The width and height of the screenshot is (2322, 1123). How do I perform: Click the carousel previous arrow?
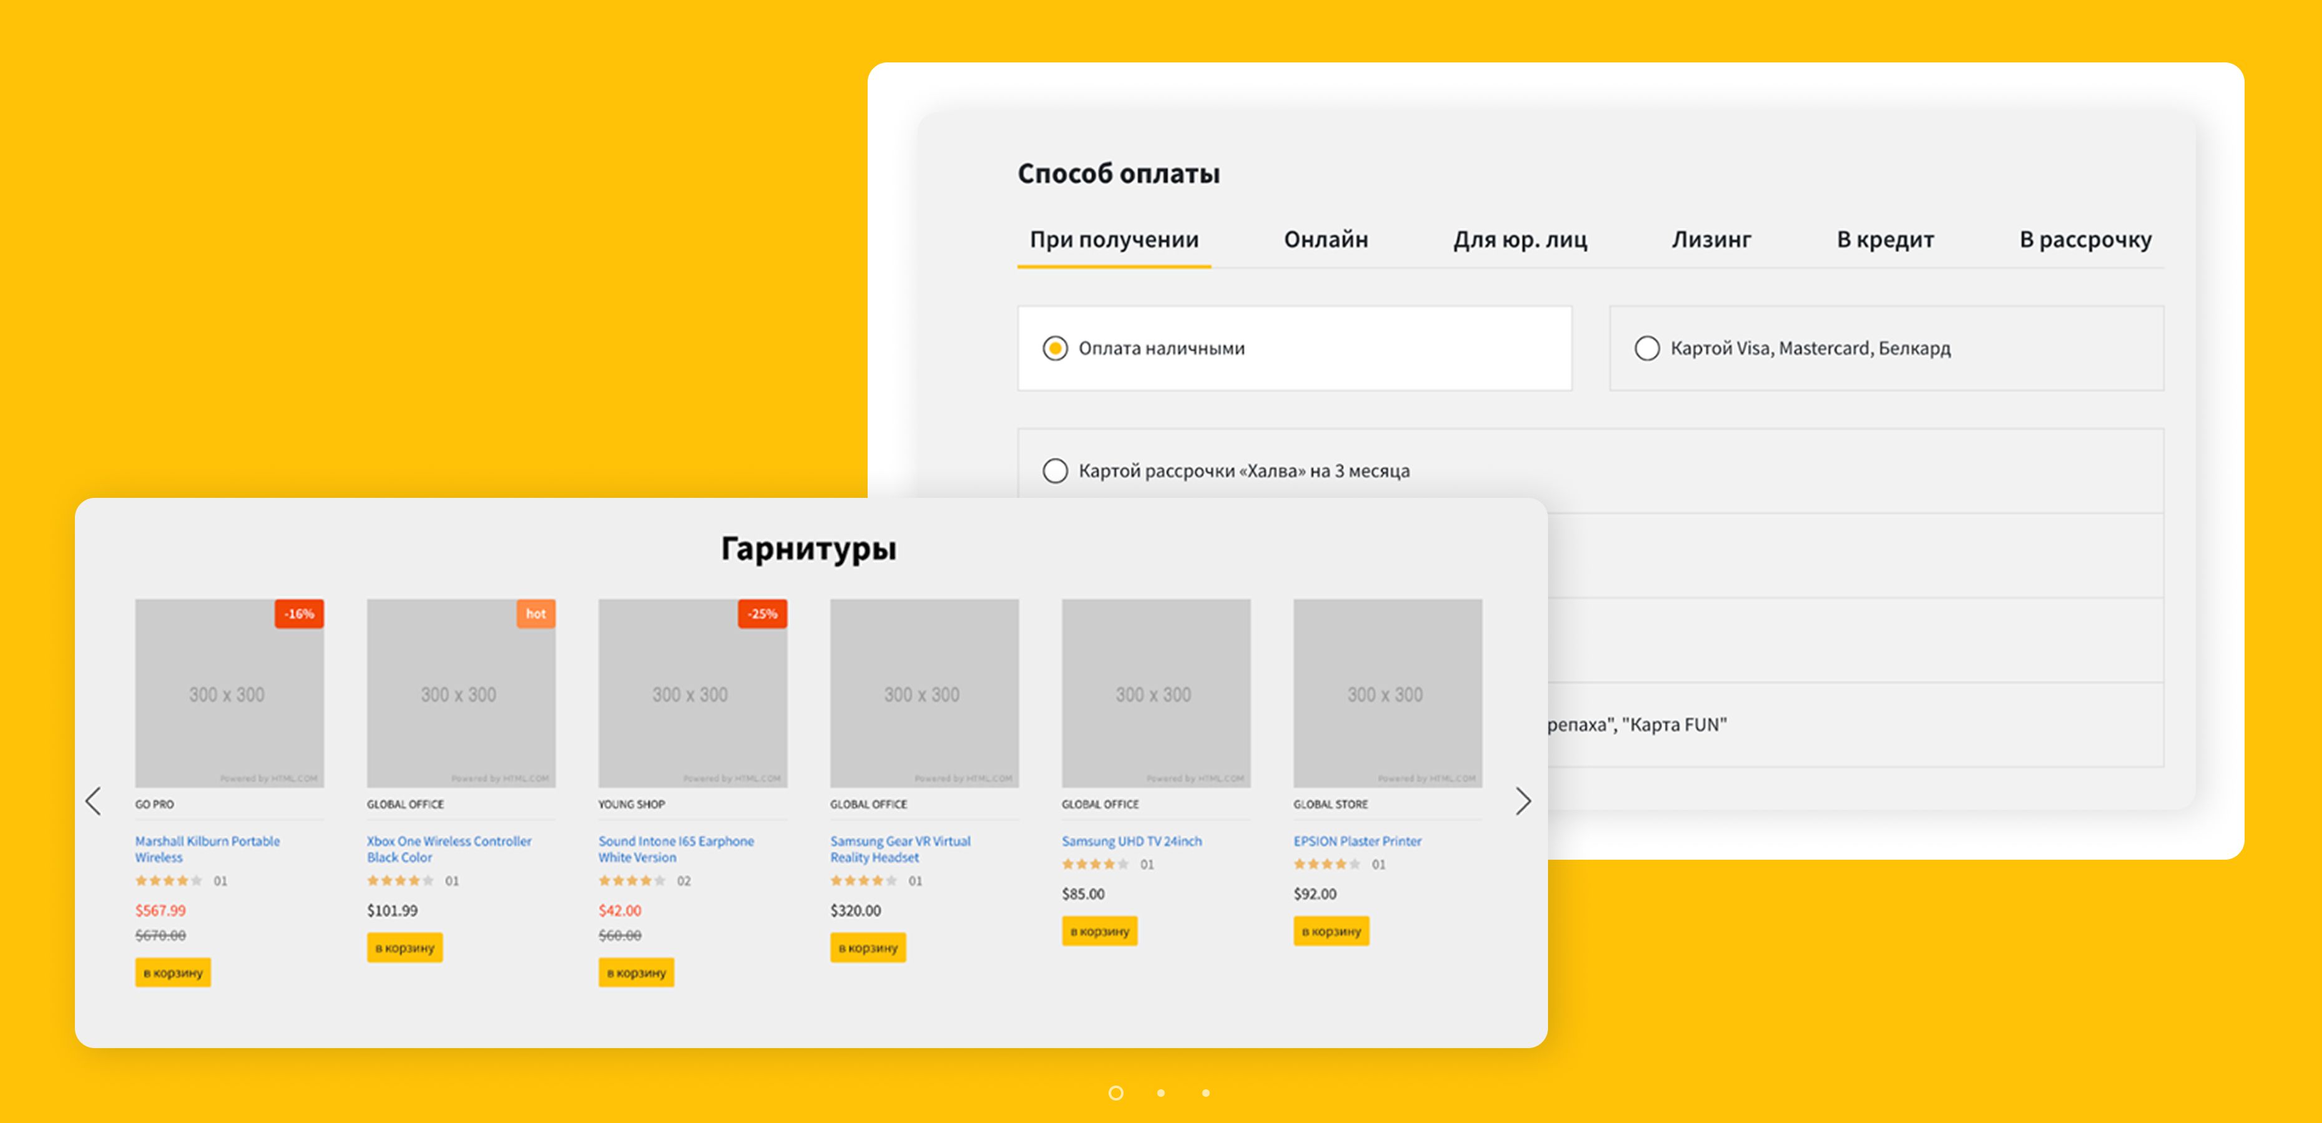tap(93, 800)
